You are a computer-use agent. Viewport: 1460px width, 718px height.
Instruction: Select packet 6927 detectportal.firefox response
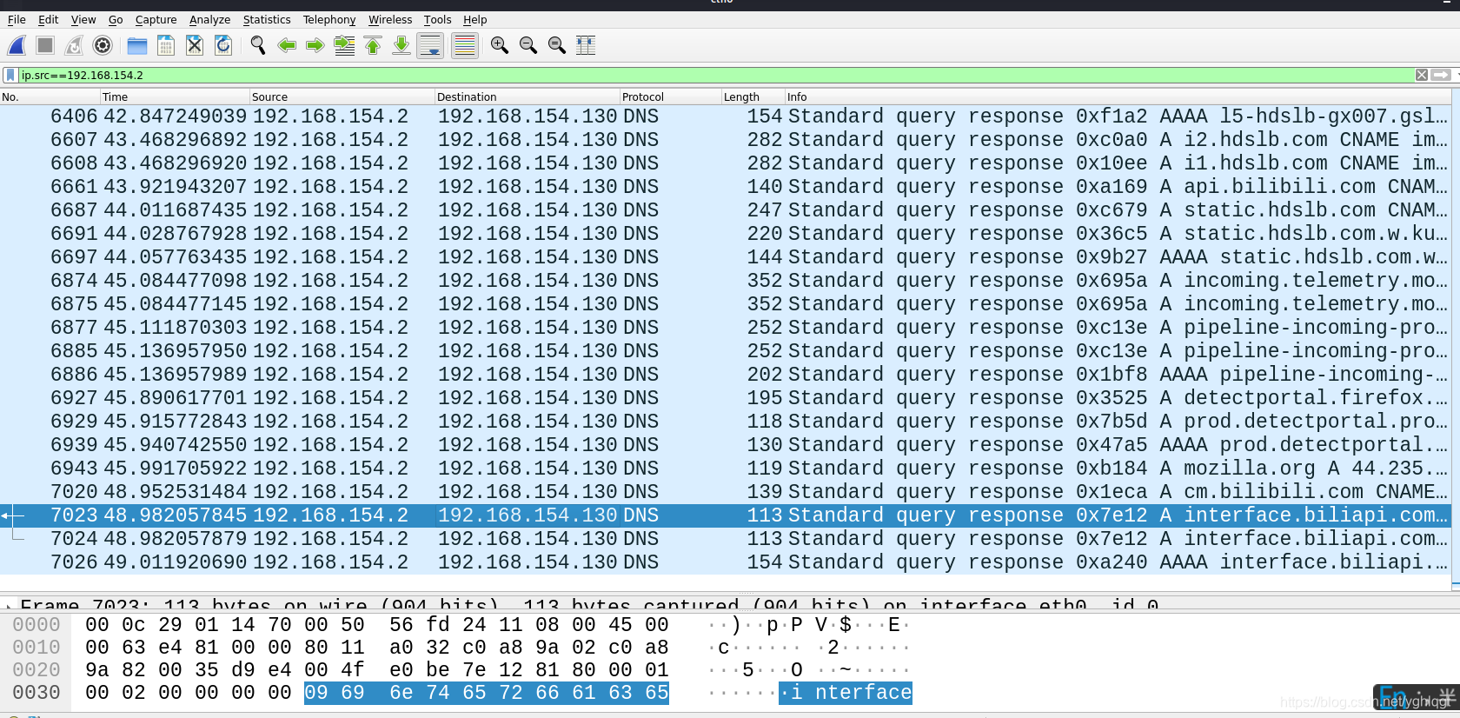(x=726, y=398)
